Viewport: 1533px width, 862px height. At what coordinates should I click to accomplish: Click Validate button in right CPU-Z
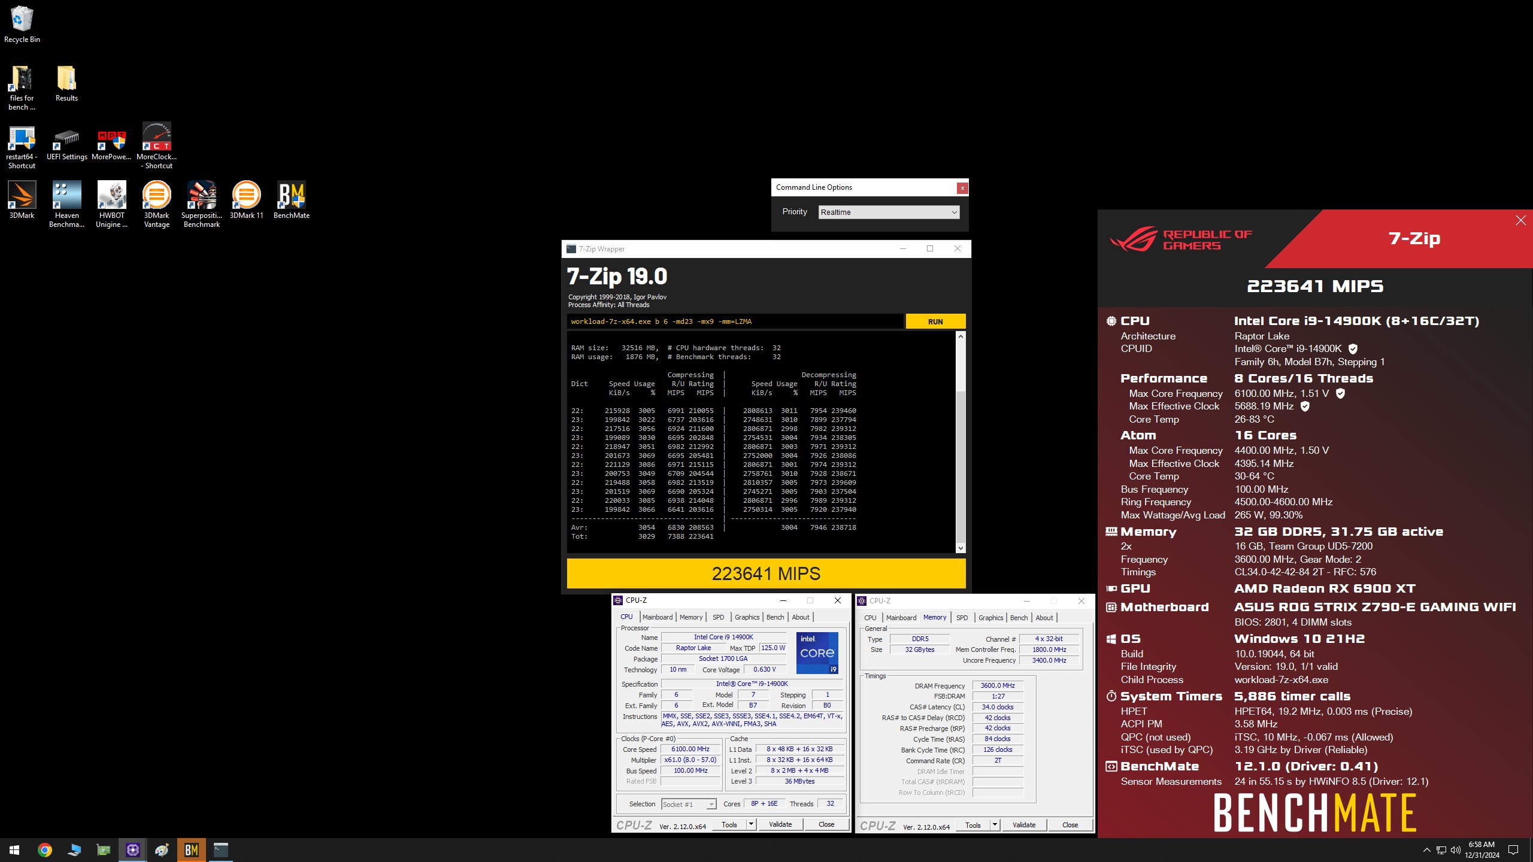pyautogui.click(x=1024, y=825)
